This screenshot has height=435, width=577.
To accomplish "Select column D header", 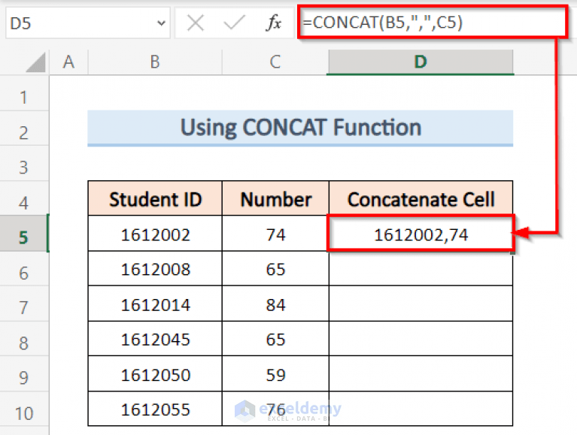I will [421, 62].
